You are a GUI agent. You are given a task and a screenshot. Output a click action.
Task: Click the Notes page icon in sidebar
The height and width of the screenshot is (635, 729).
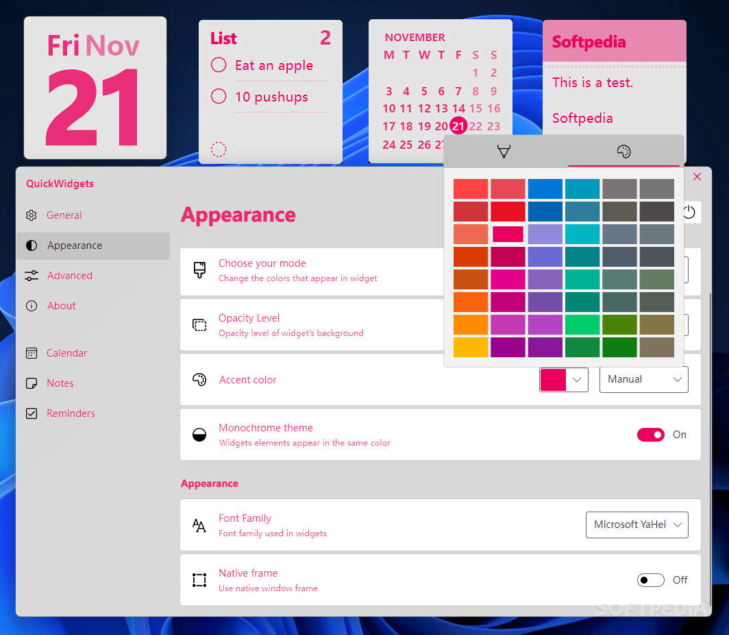[31, 383]
